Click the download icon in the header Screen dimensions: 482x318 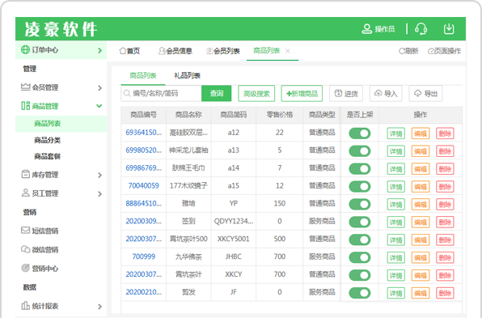point(449,29)
